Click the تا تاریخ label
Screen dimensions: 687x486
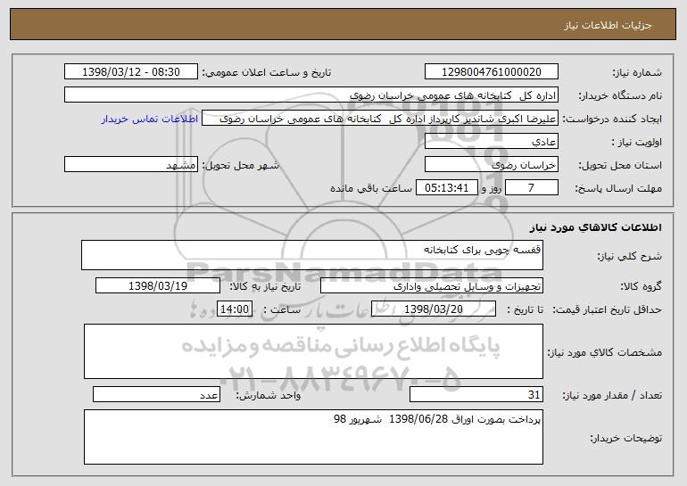coord(525,309)
